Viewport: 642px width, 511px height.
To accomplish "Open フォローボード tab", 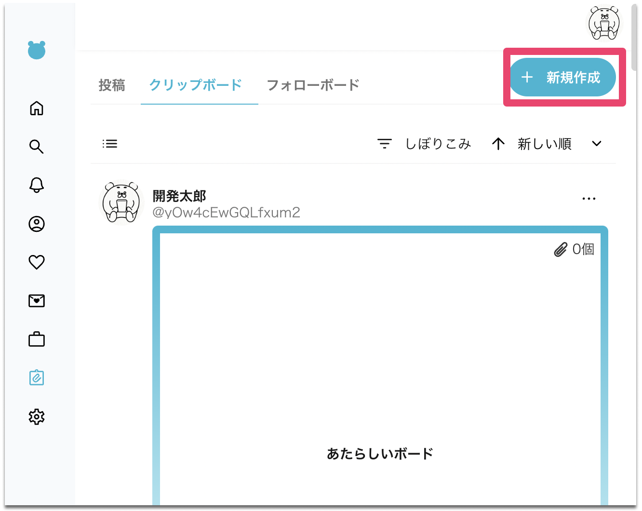I will coord(313,85).
